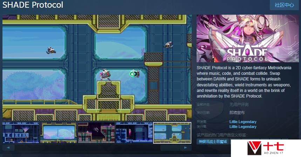
Task: Select the first screenshot thumbnail
Action: (21, 133)
